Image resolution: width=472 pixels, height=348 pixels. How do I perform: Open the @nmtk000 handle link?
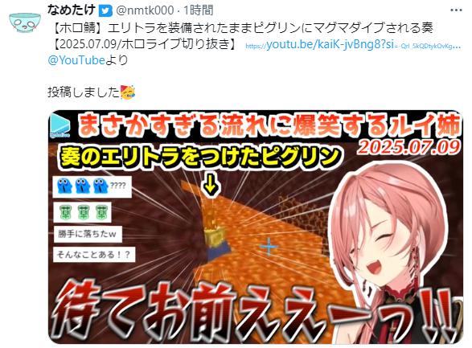[145, 10]
